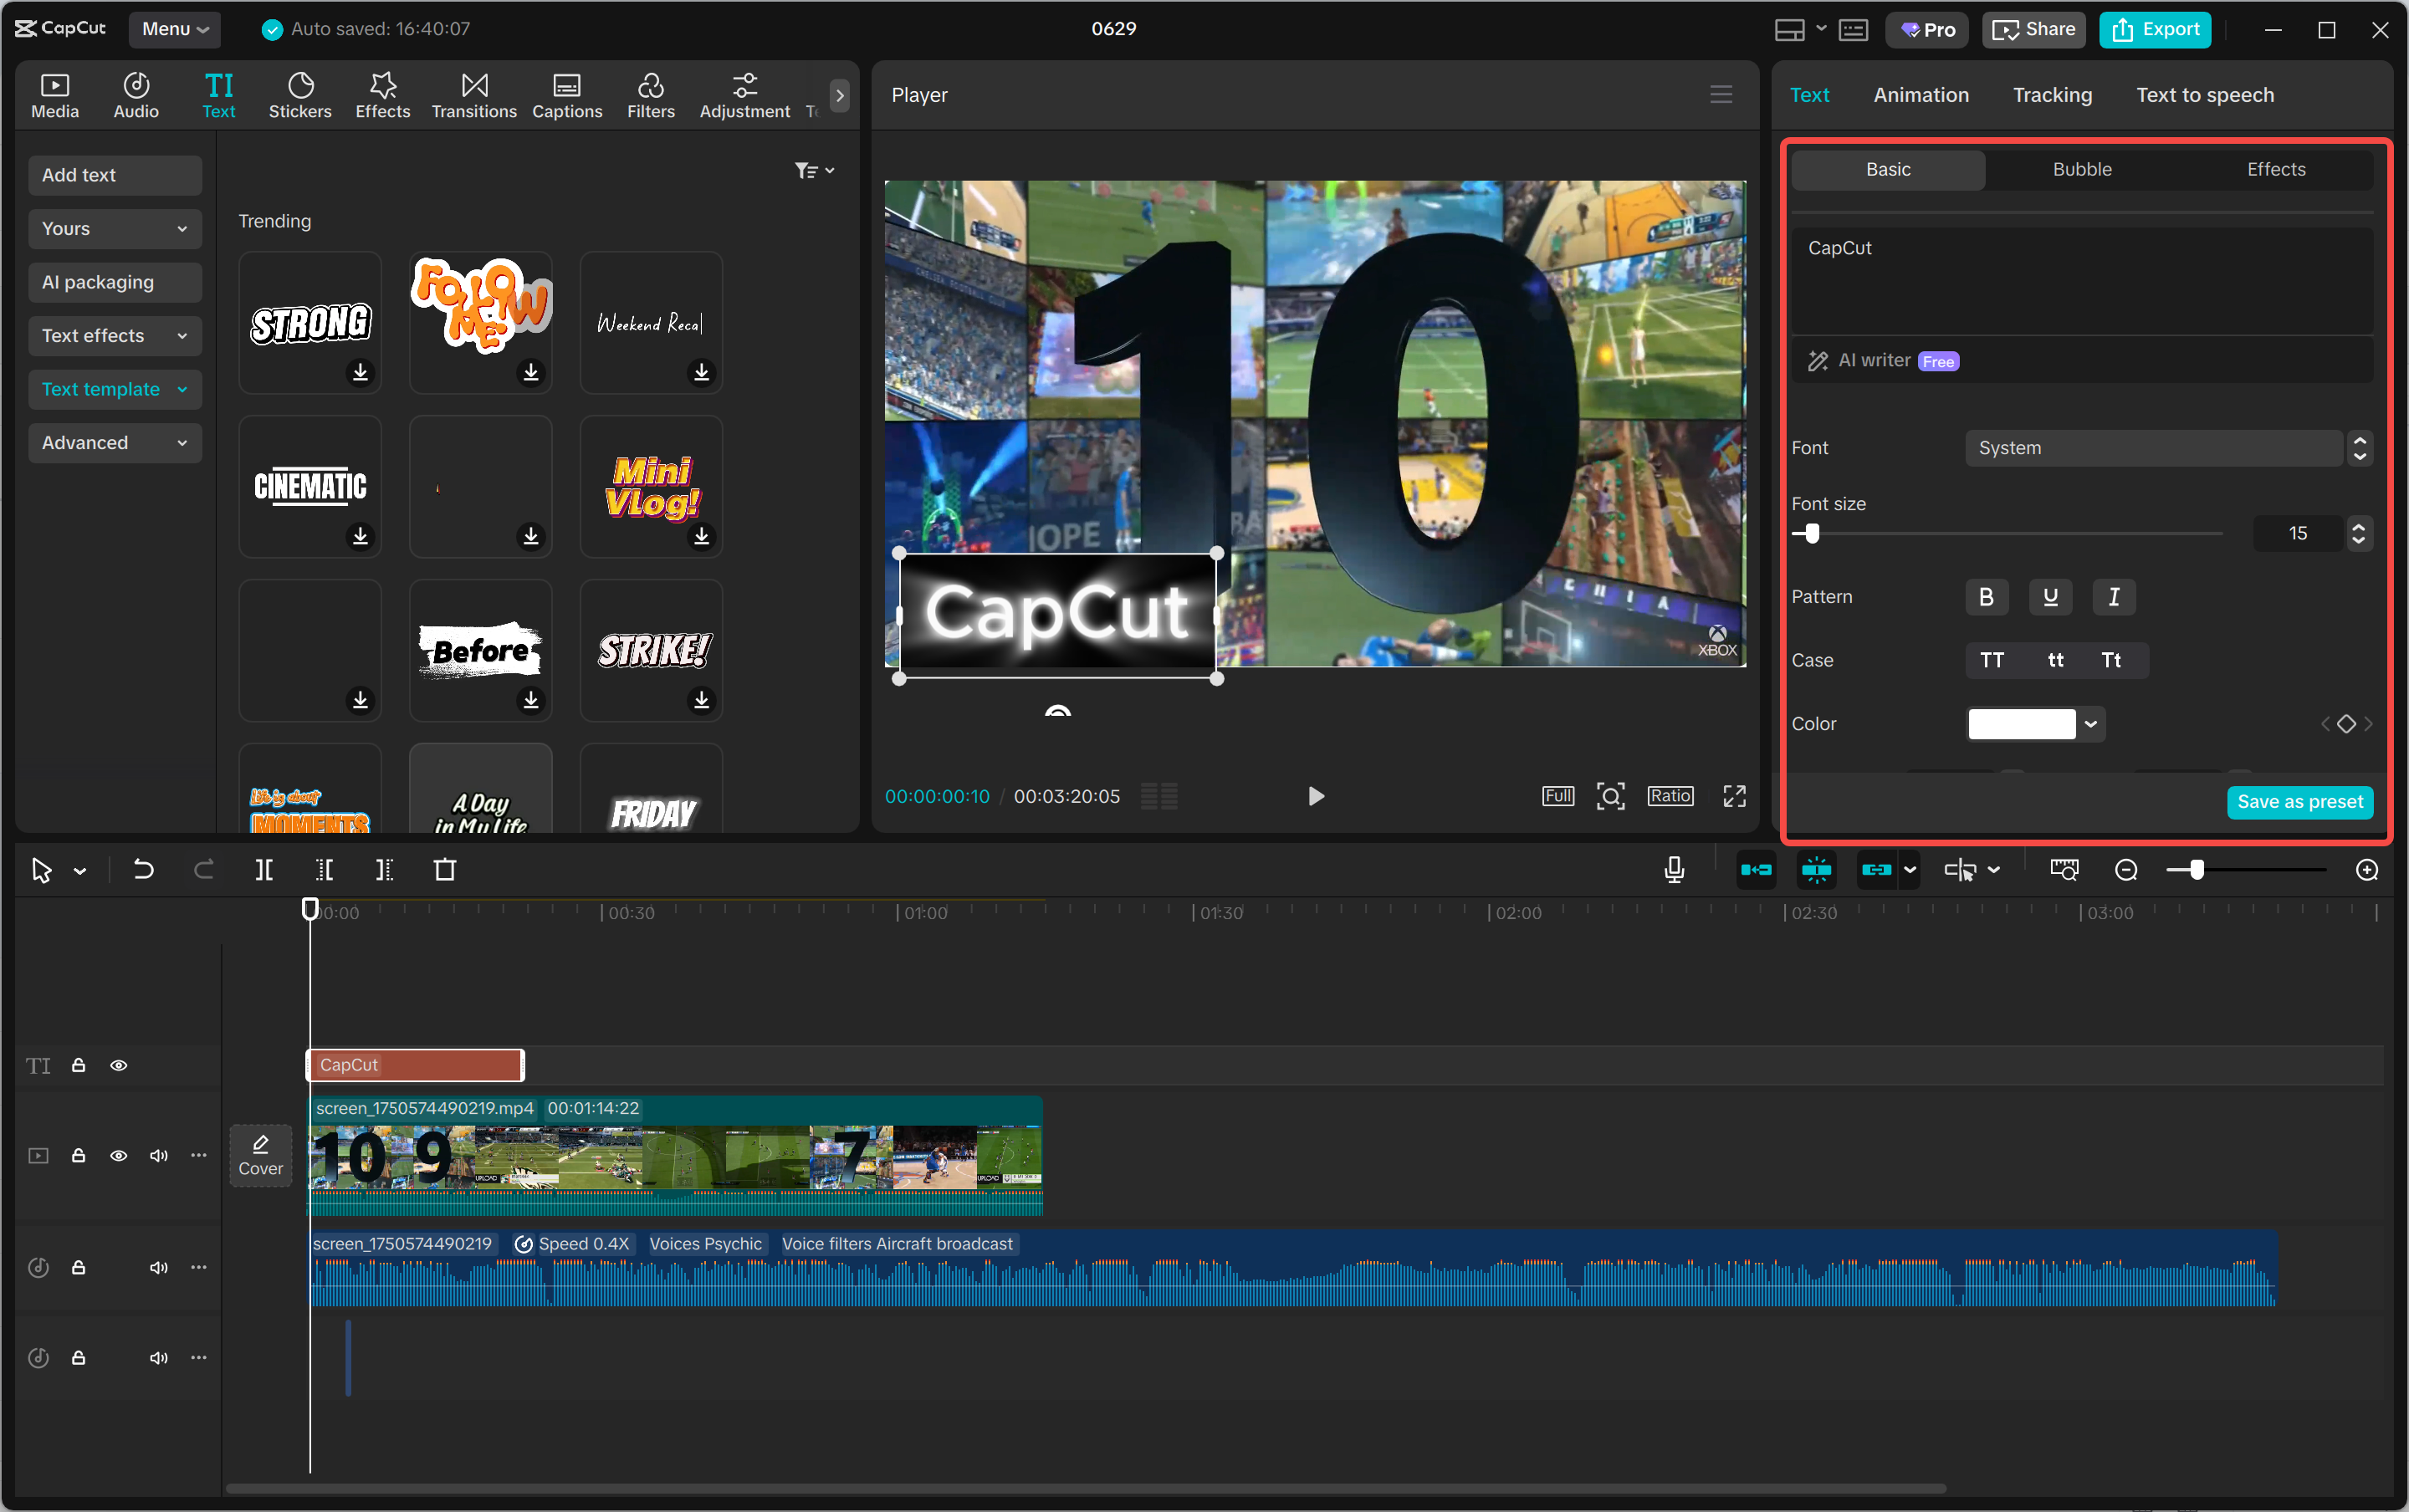The height and width of the screenshot is (1512, 2409).
Task: Adjust the font size slider
Action: tap(1810, 533)
